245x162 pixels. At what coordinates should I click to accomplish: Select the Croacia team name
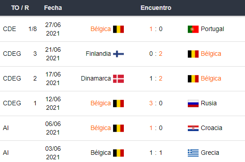[211, 128]
